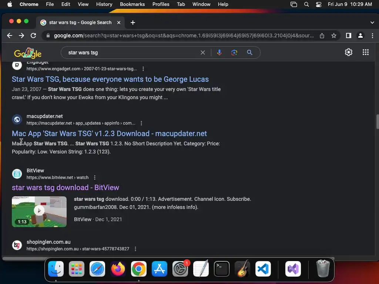379x284 pixels.
Task: Open Launchpad from the Dock
Action: click(x=77, y=269)
